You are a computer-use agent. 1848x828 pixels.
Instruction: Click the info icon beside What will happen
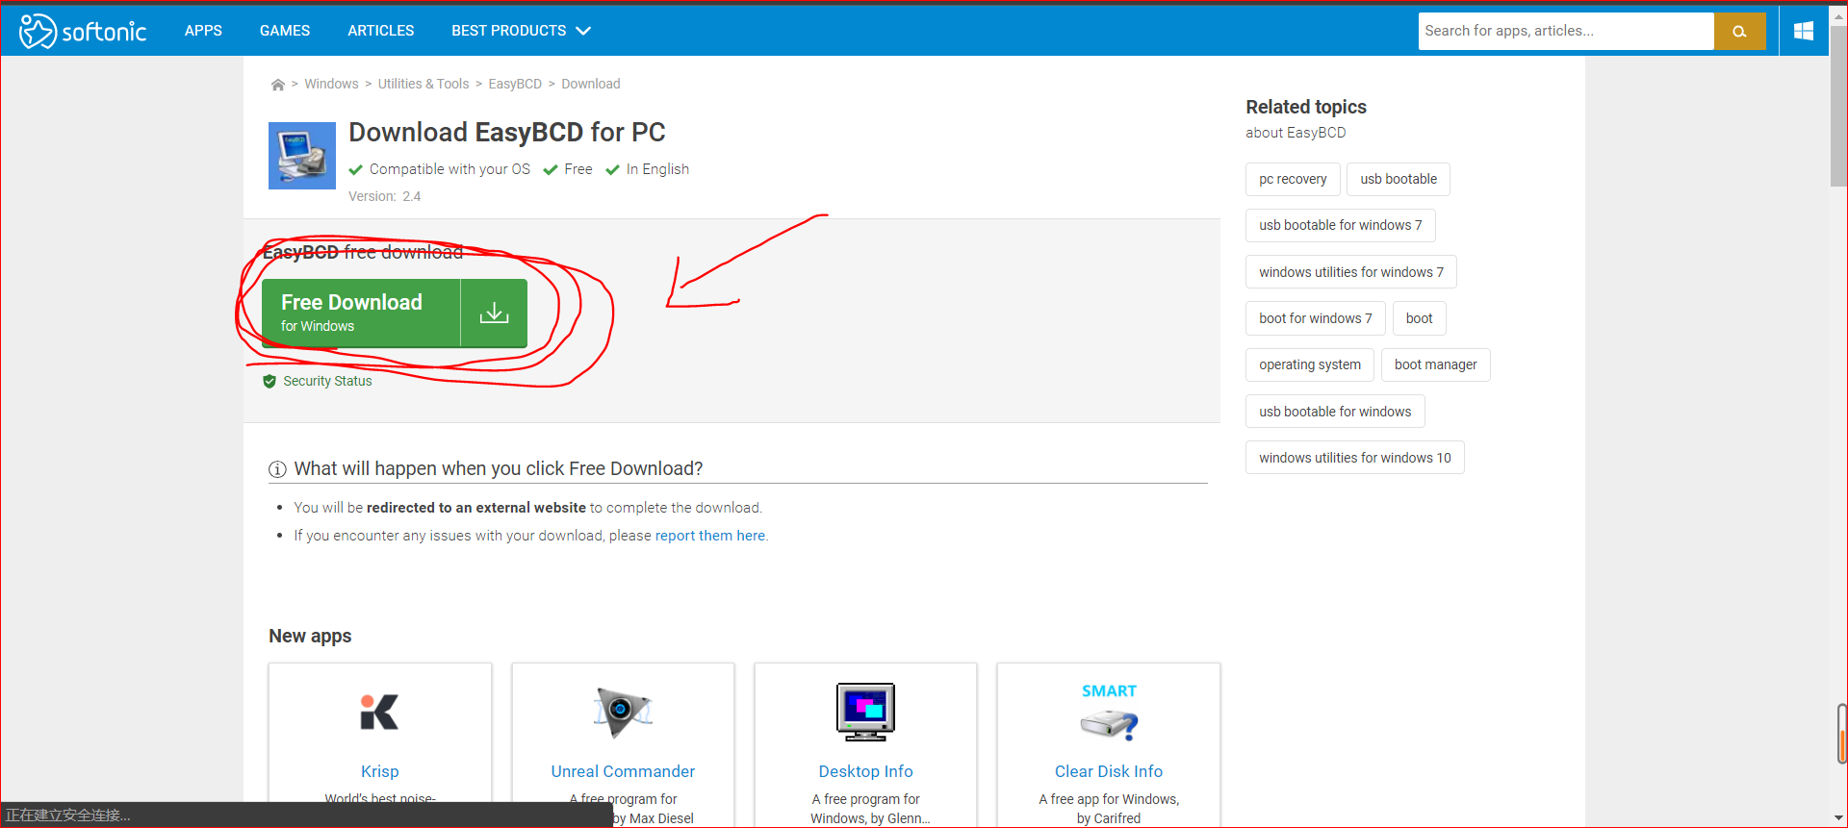click(277, 469)
